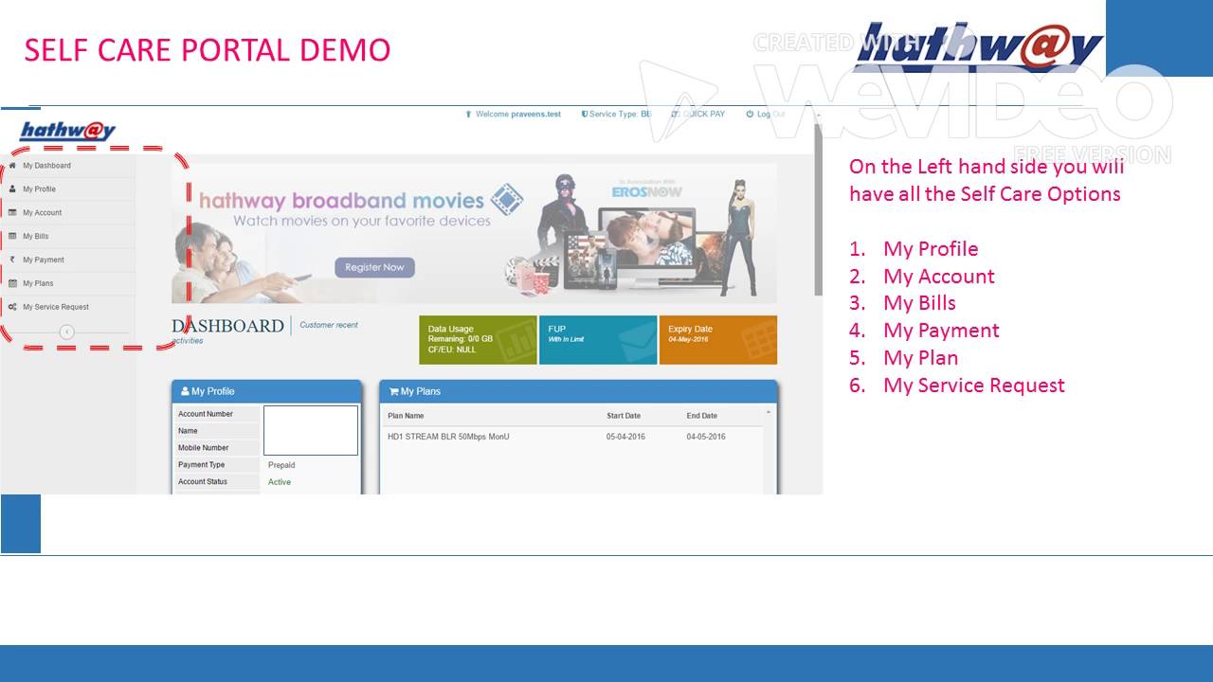Viewport: 1213px width, 682px height.
Task: Open the QUICK PAY link
Action: point(698,114)
